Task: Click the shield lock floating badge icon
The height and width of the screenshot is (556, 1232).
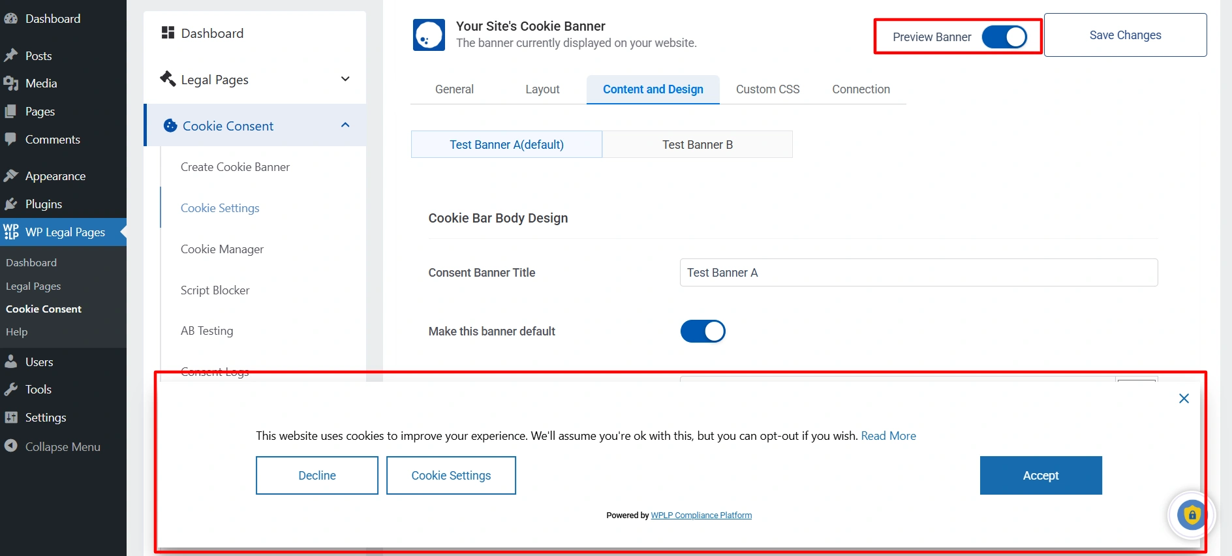Action: (1192, 516)
